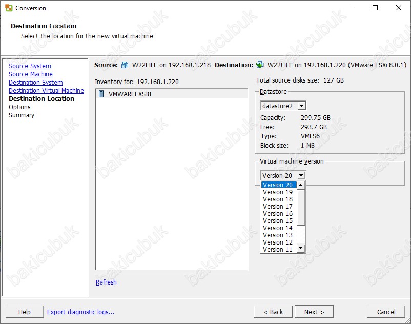
Task: Choose Version 12 list entry
Action: tap(279, 242)
